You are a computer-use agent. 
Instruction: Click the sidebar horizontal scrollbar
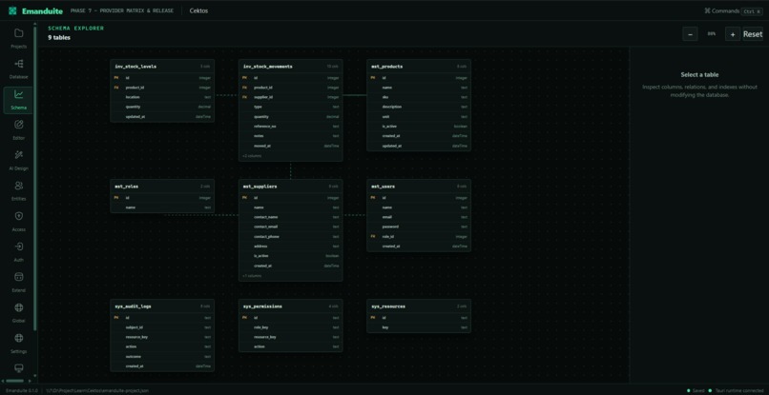[x=14, y=381]
